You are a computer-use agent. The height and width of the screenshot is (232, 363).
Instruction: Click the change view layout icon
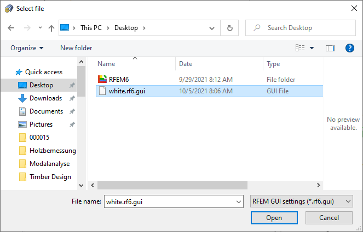coord(300,48)
